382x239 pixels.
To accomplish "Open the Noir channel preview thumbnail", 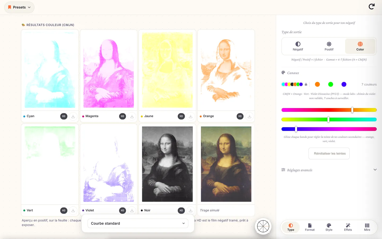I will pos(167,164).
